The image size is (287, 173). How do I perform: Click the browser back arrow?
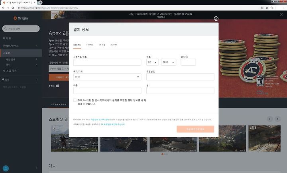3,8
